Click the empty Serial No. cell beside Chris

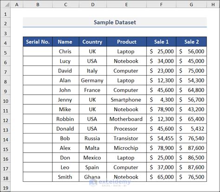tap(38, 51)
